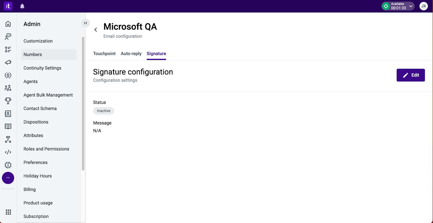Click the Inactive status badge
The width and height of the screenshot is (433, 223).
104,111
